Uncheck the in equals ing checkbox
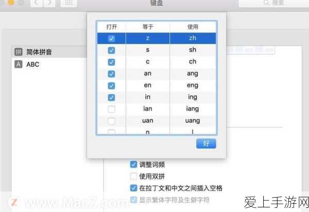The width and height of the screenshot is (309, 212). pyautogui.click(x=111, y=98)
